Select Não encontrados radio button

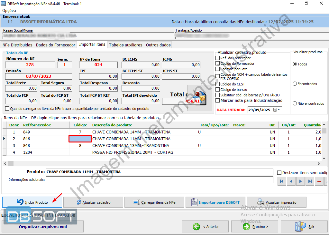click(295, 103)
